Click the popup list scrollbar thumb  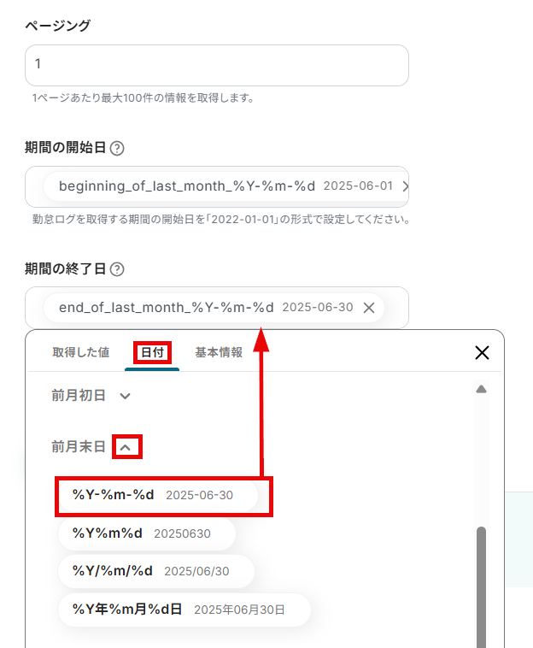click(x=481, y=586)
